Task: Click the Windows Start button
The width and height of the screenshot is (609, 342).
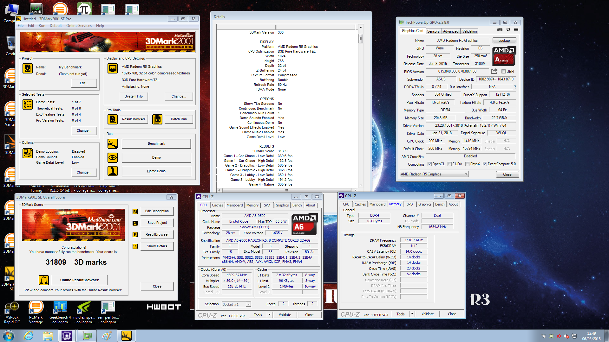Action: pyautogui.click(x=9, y=336)
